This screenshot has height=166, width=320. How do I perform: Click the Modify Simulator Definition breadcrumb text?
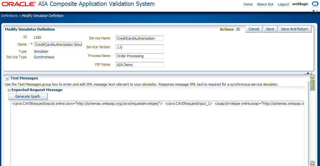tap(42, 16)
